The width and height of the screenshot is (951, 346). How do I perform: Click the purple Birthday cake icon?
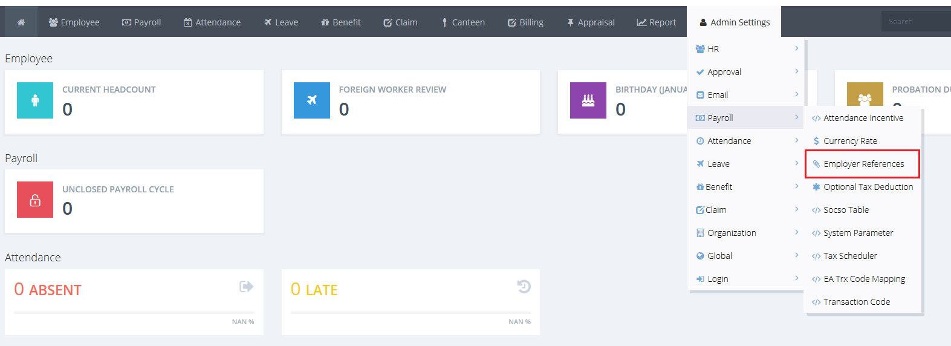coord(588,100)
